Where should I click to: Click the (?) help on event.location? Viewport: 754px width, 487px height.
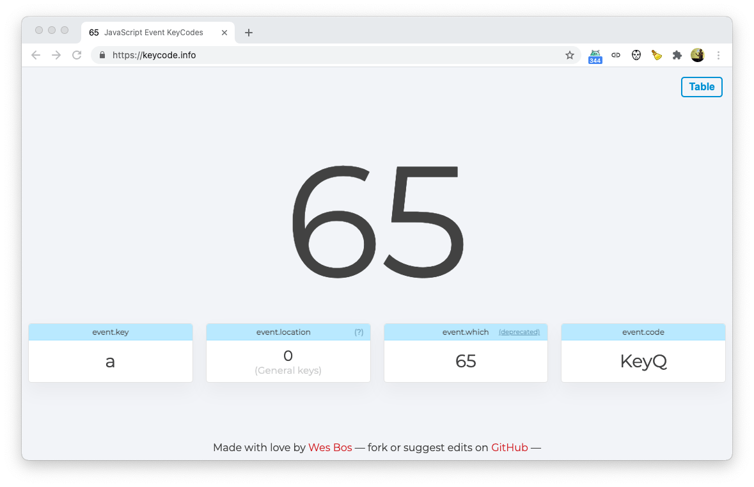359,332
